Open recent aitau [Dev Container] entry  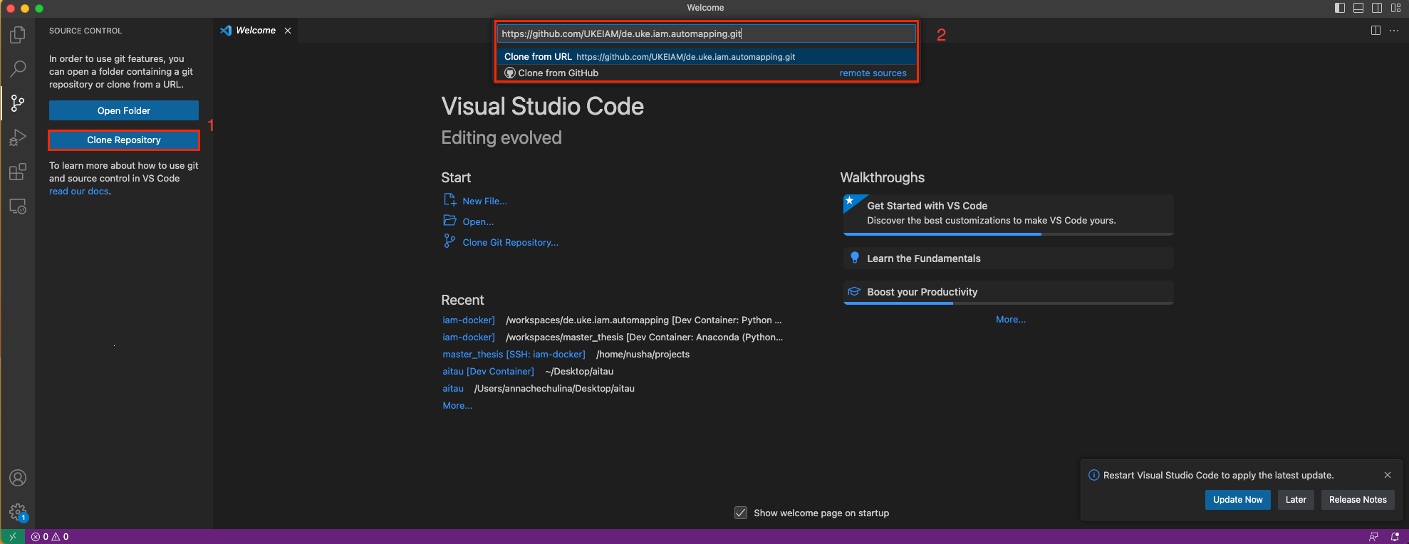pyautogui.click(x=488, y=372)
